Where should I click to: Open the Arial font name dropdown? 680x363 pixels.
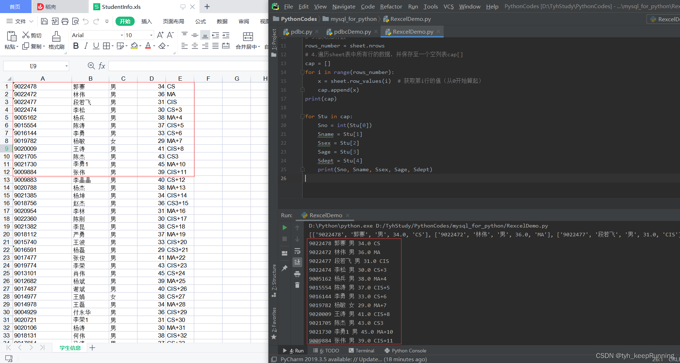pos(122,35)
